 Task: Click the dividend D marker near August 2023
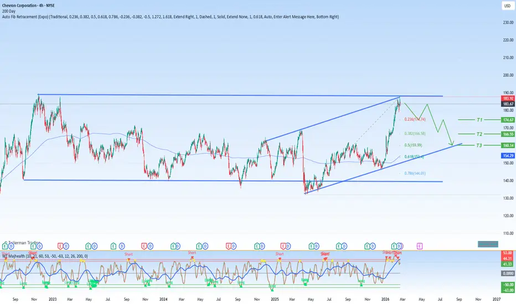pyautogui.click(x=122, y=246)
